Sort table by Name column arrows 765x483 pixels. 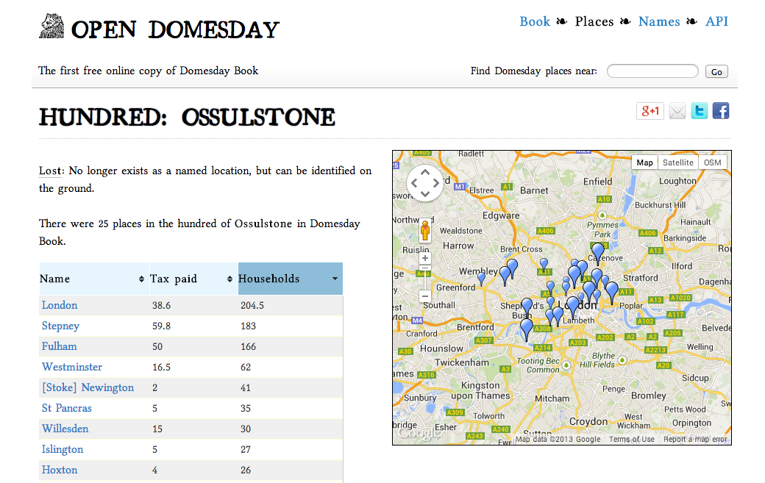pyautogui.click(x=141, y=279)
